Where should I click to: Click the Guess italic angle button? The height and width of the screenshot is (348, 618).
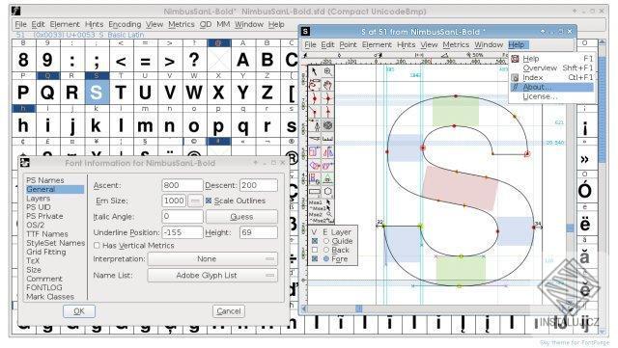(241, 217)
